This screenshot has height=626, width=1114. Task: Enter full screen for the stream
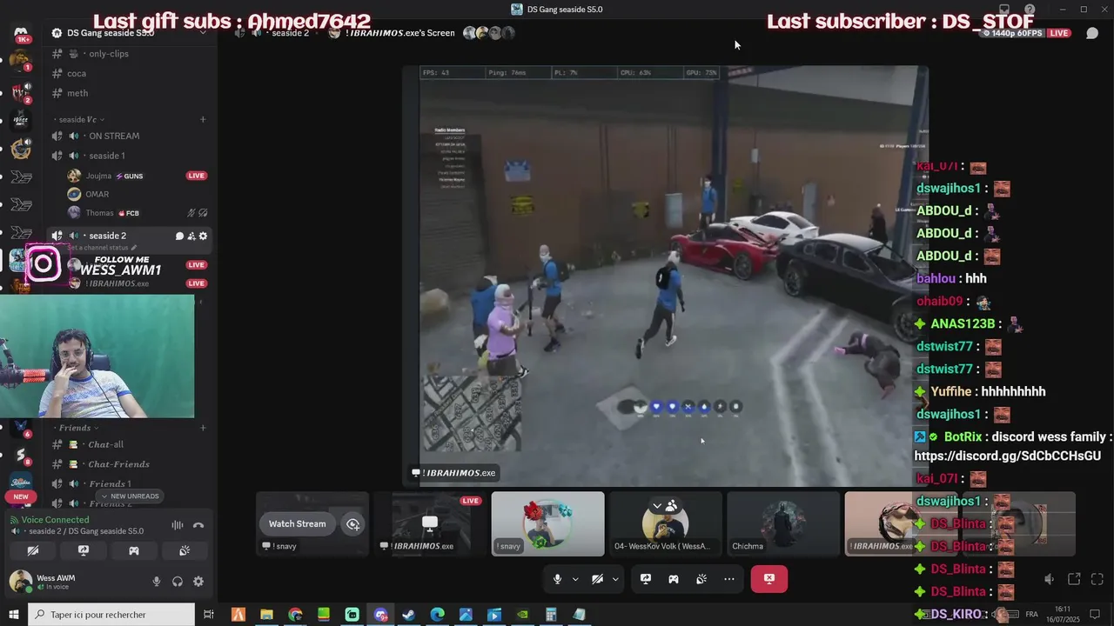(1097, 579)
